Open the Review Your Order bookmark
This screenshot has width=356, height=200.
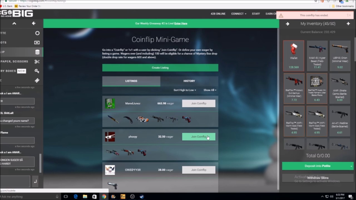pos(28,6)
